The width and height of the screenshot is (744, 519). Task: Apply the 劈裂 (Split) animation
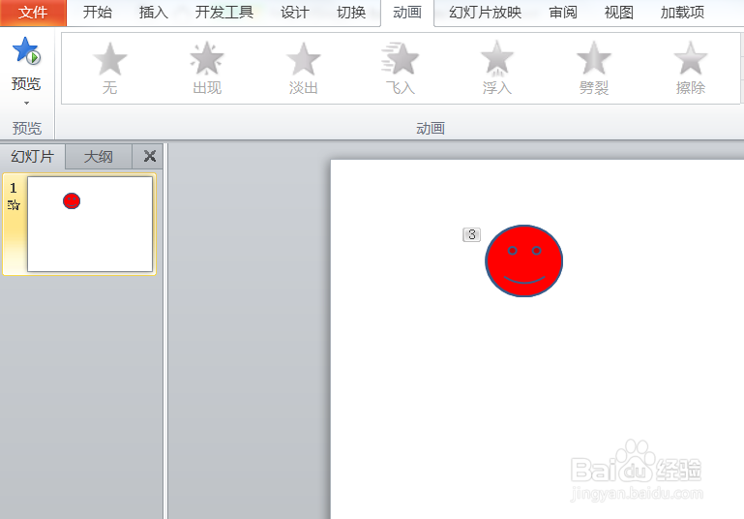594,69
